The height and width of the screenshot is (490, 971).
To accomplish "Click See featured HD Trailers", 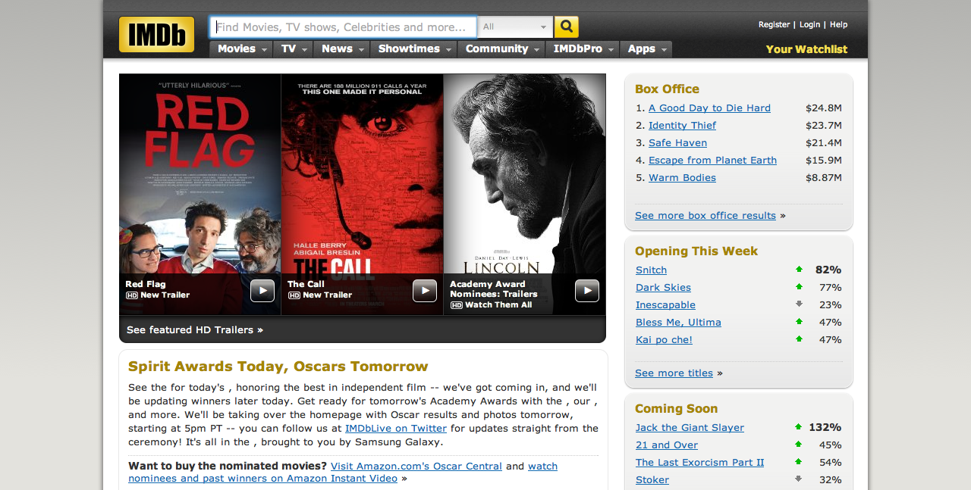I will pos(195,330).
